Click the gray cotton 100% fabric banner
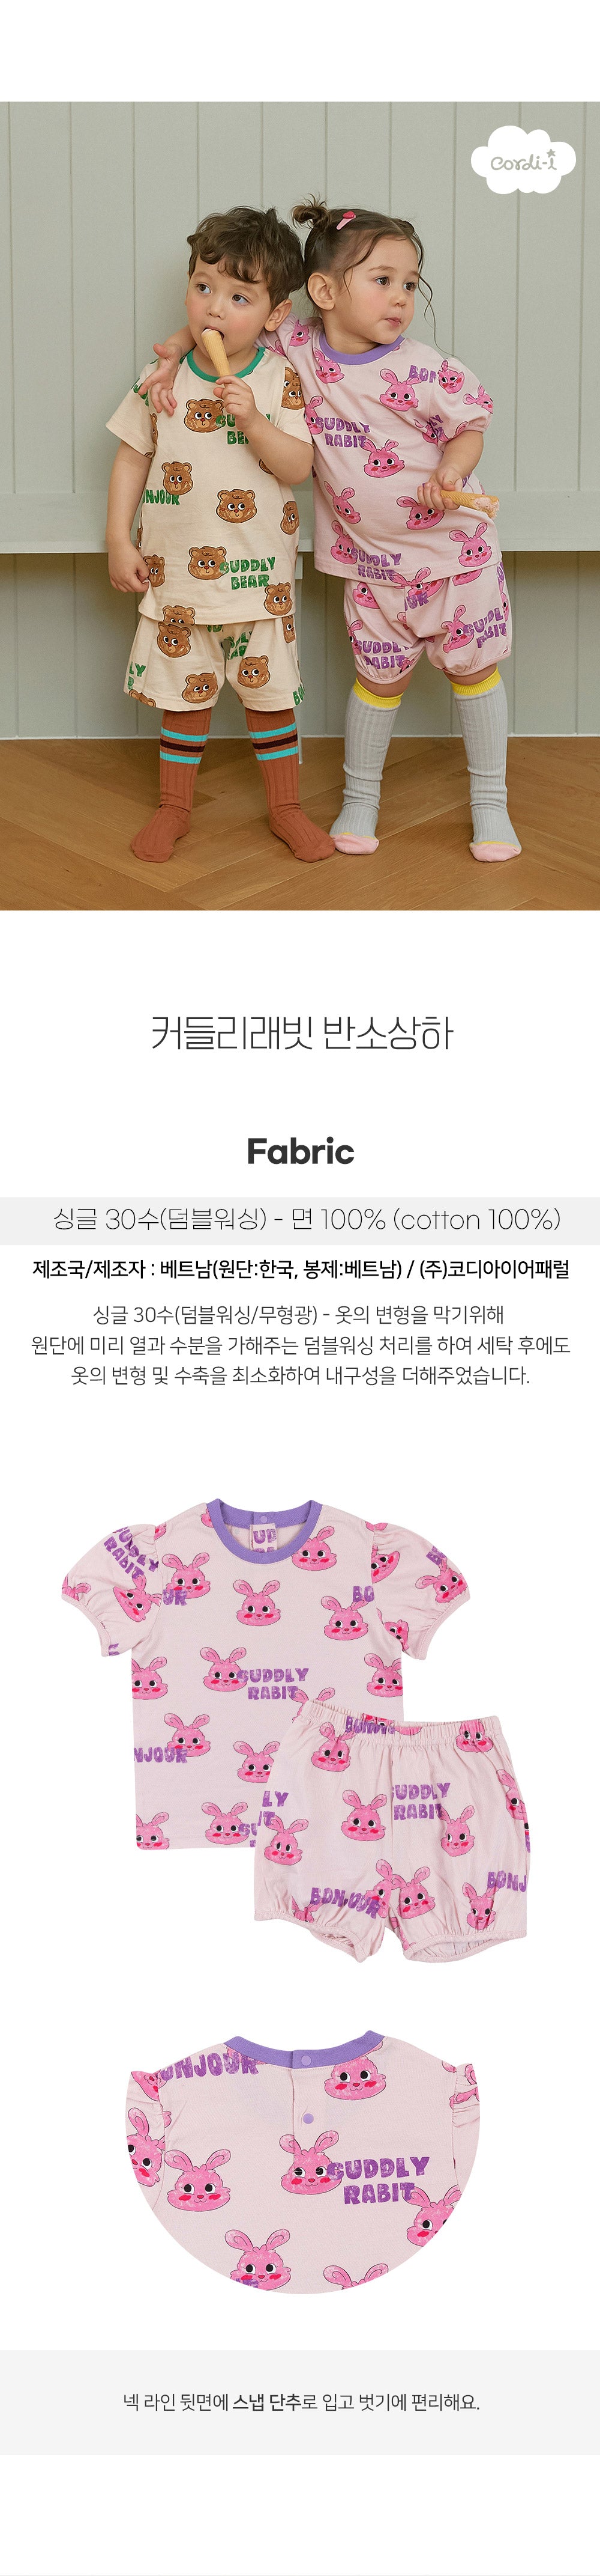The width and height of the screenshot is (600, 2576). [299, 1219]
